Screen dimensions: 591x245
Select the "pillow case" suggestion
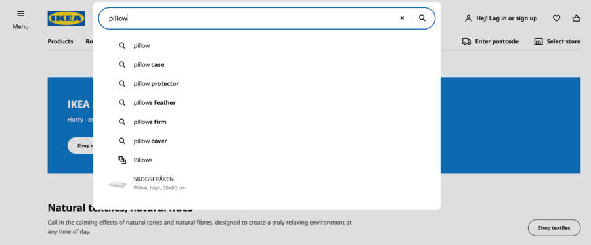tap(267, 65)
